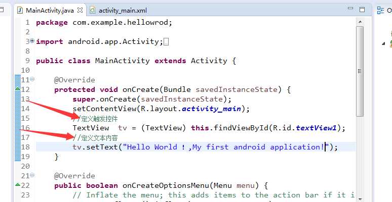Click the override marker on line 22
392x202 pixels.
point(18,184)
